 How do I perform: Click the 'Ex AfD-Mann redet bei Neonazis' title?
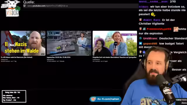coord(17,57)
